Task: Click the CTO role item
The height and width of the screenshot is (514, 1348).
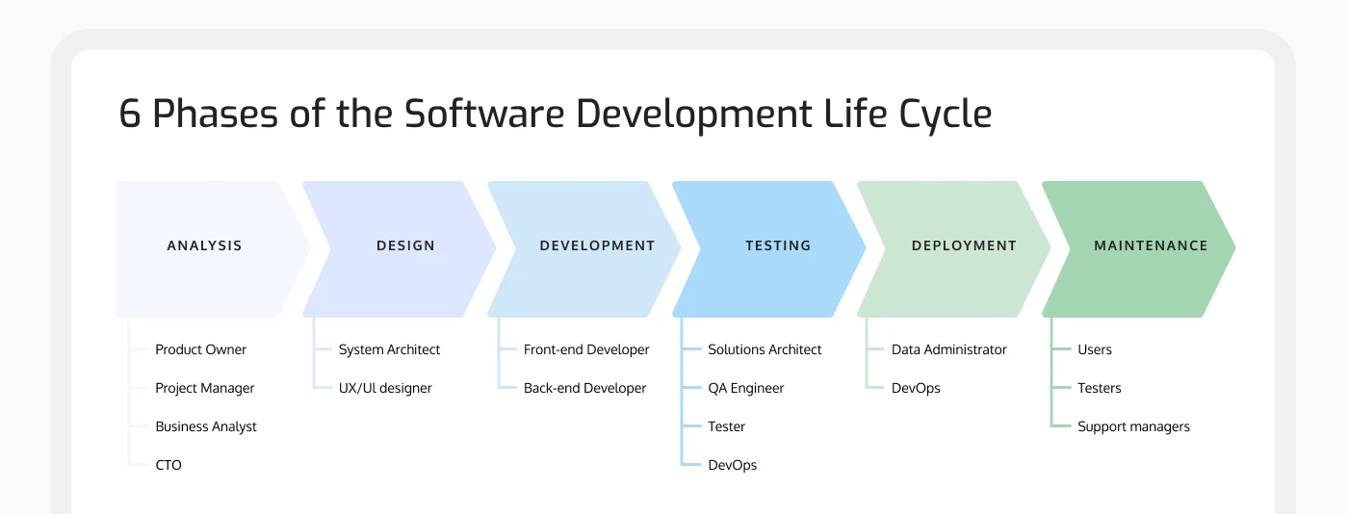Action: [x=168, y=466]
